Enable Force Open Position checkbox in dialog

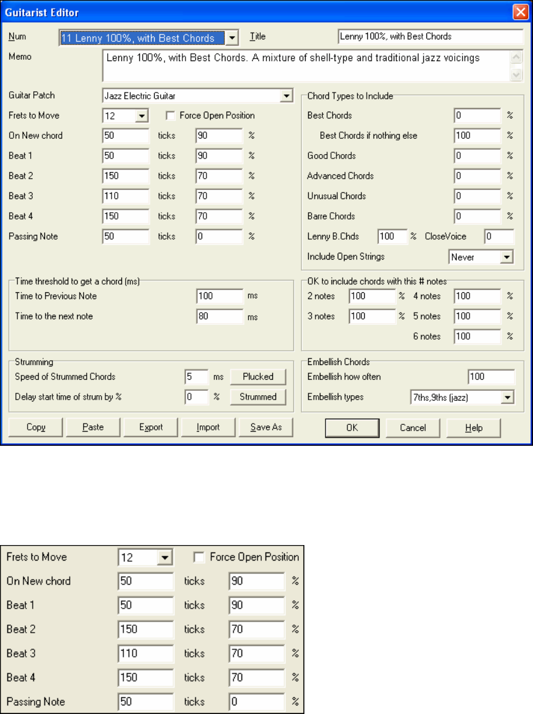pyautogui.click(x=170, y=116)
